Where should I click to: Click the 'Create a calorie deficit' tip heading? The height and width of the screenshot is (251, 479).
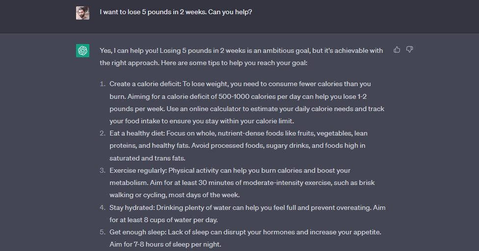click(x=145, y=84)
